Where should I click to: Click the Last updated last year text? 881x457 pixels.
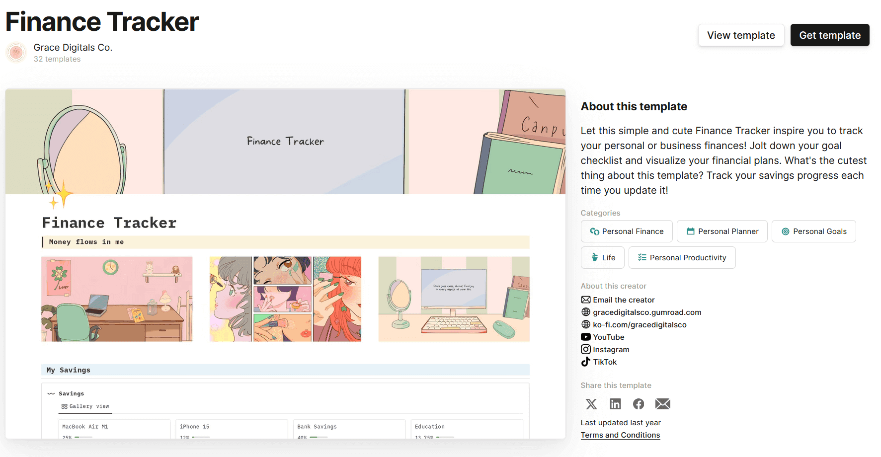[621, 423]
